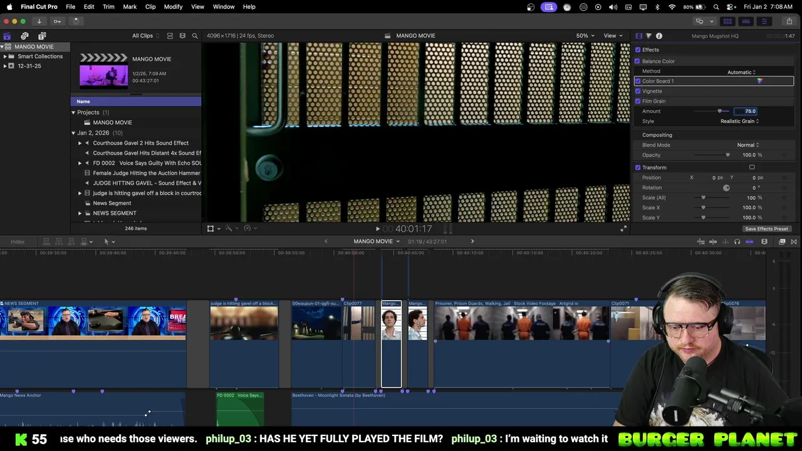Open the Film Grain Style dropdown
The height and width of the screenshot is (451, 802).
739,121
